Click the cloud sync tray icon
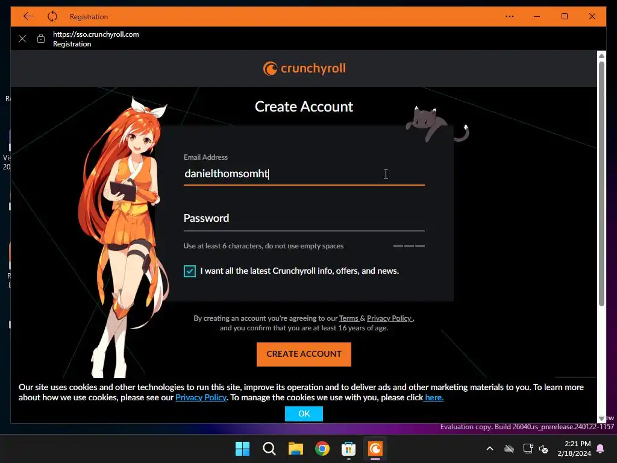This screenshot has width=617, height=463. click(509, 449)
